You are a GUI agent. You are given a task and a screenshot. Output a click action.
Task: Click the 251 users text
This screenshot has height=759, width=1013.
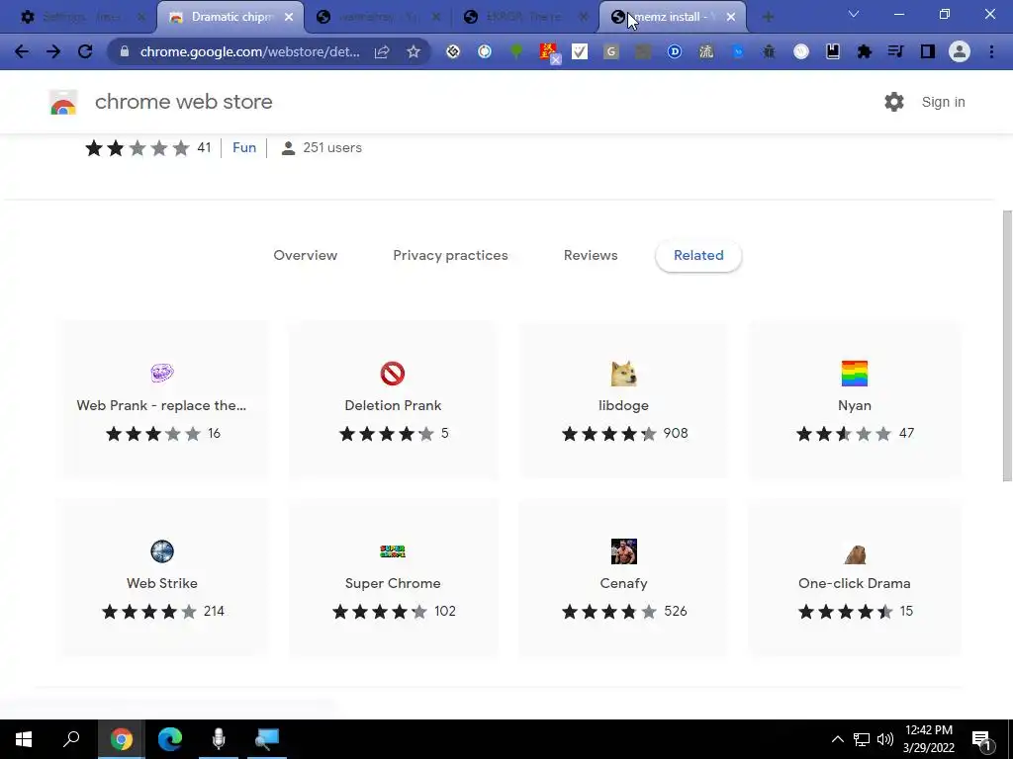click(x=332, y=148)
